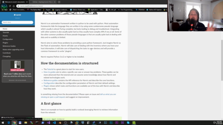The height and width of the screenshot is (125, 223).
Task: Click the Search docs field
Action: pos(17,22)
